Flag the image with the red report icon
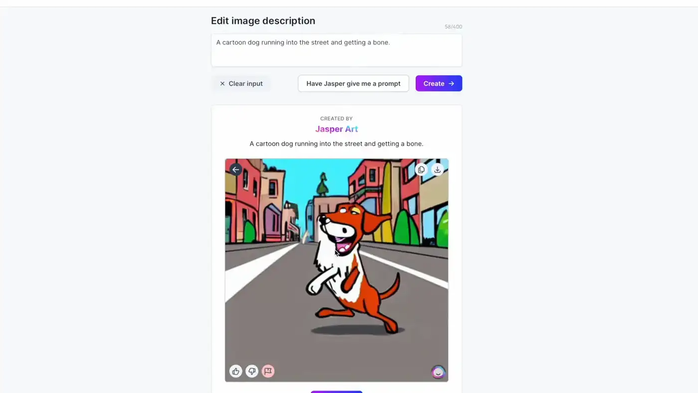The width and height of the screenshot is (698, 393). (268, 371)
